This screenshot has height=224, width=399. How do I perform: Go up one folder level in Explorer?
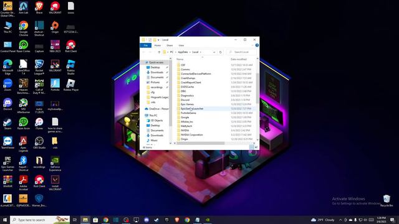159,52
